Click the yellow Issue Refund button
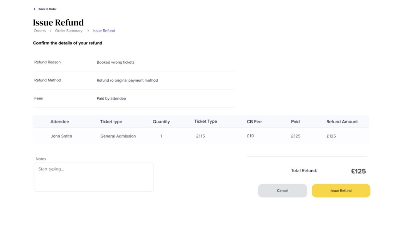The image size is (395, 229). coord(341,190)
